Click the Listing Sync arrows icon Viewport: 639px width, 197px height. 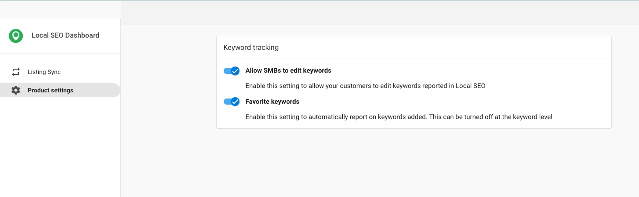[16, 72]
